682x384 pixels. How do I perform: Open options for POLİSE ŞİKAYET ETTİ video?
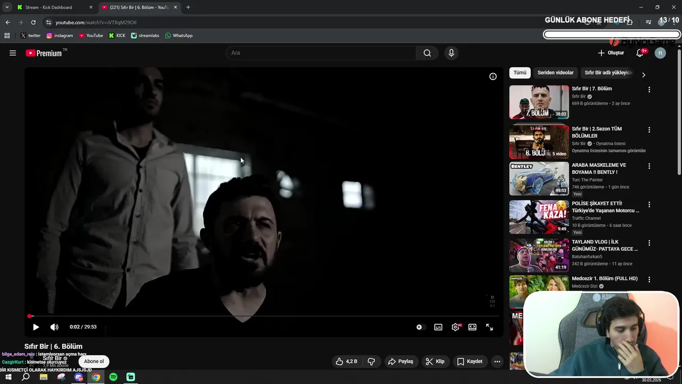coord(649,204)
